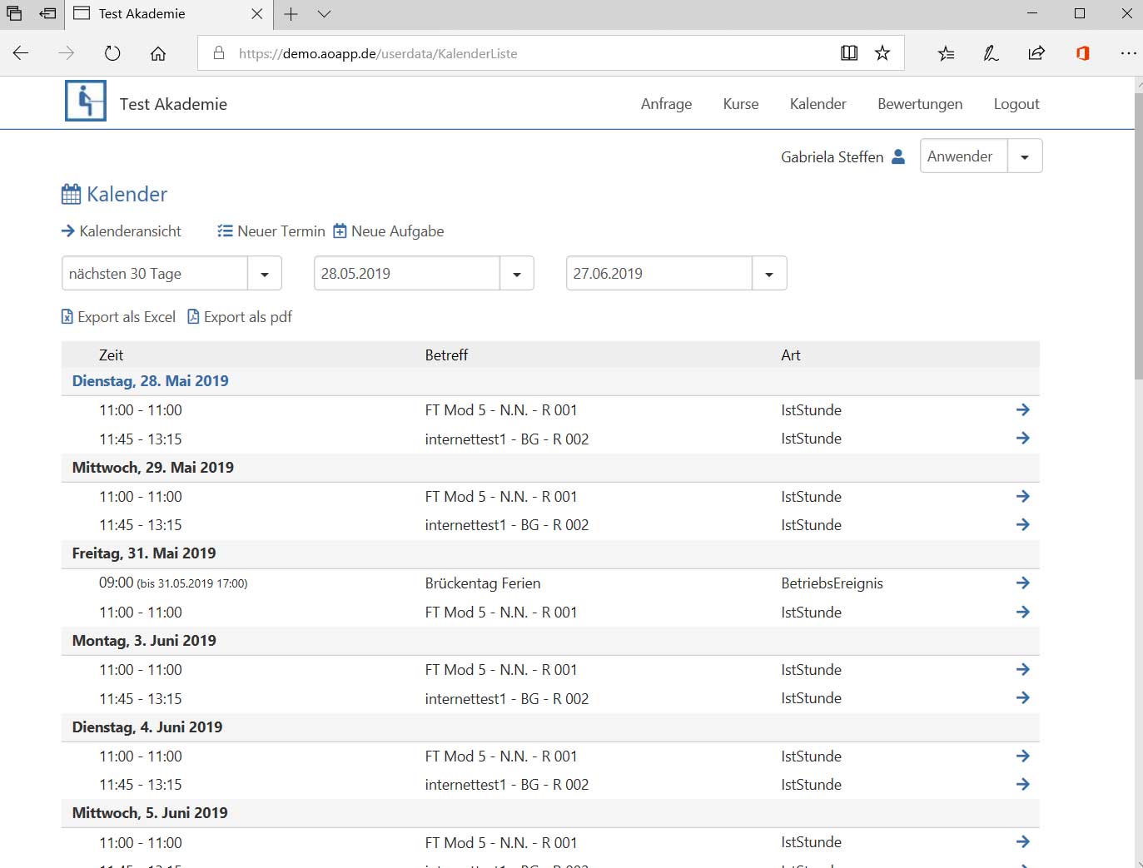Open arrow for internettest1 on 4. Juni
Viewport: 1143px width, 868px height.
point(1023,784)
